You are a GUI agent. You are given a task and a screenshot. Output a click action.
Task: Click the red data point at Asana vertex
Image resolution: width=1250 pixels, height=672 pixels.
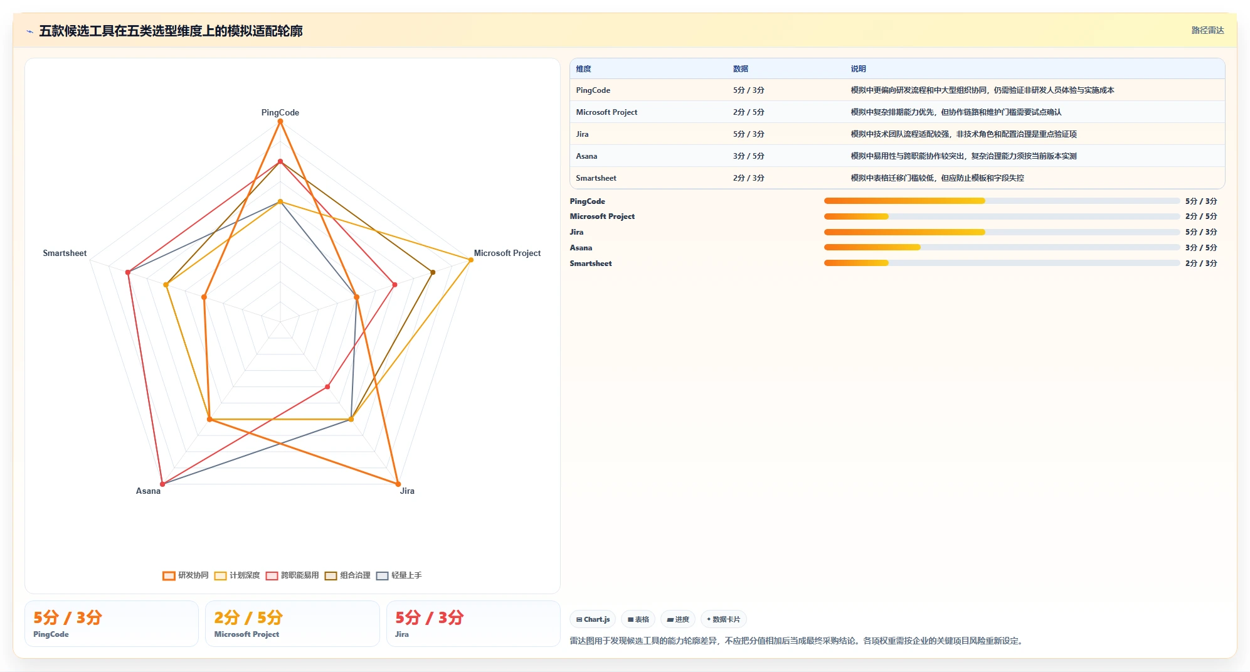coord(162,484)
